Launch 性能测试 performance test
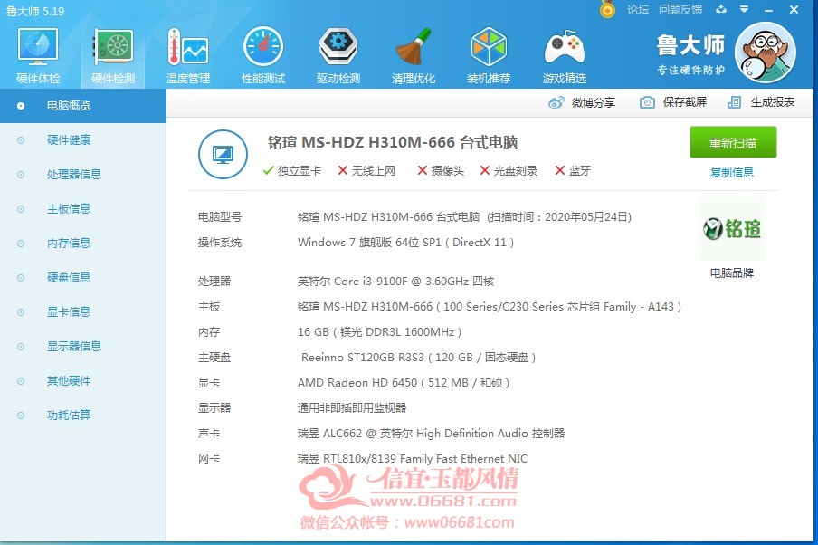This screenshot has height=545, width=818. click(x=263, y=56)
